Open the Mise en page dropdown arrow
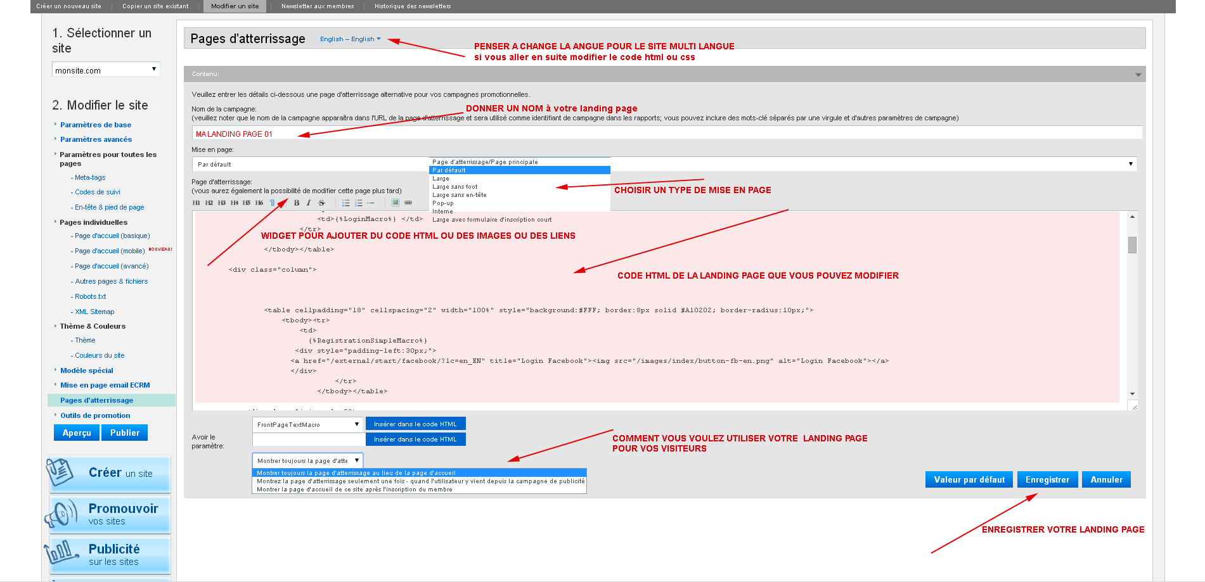The image size is (1205, 582). coord(1130,164)
